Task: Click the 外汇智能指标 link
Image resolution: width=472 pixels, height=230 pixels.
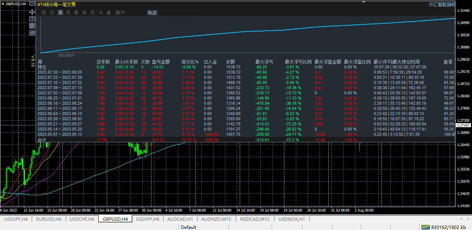Action: [x=442, y=4]
